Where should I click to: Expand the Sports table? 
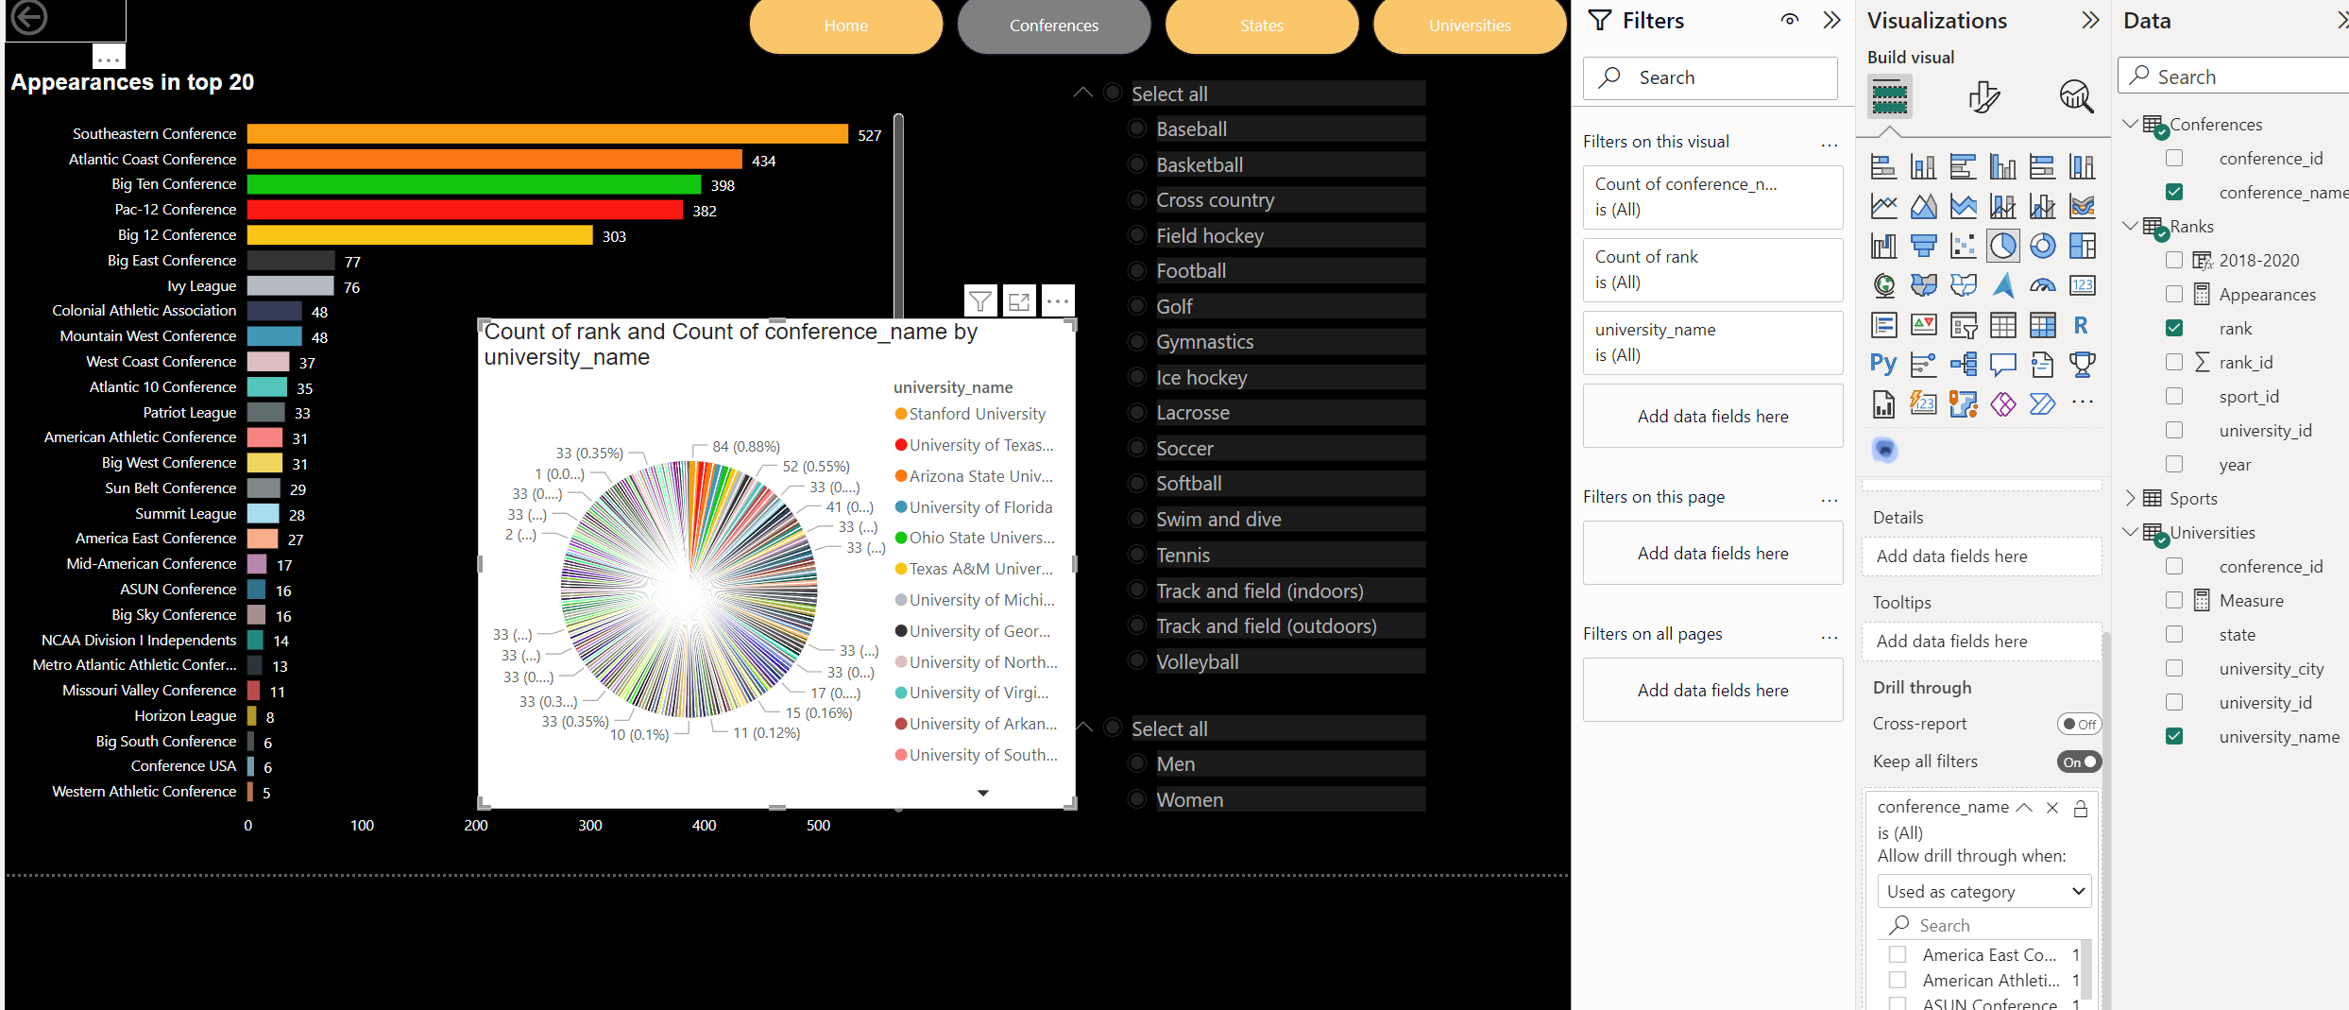click(x=2130, y=498)
